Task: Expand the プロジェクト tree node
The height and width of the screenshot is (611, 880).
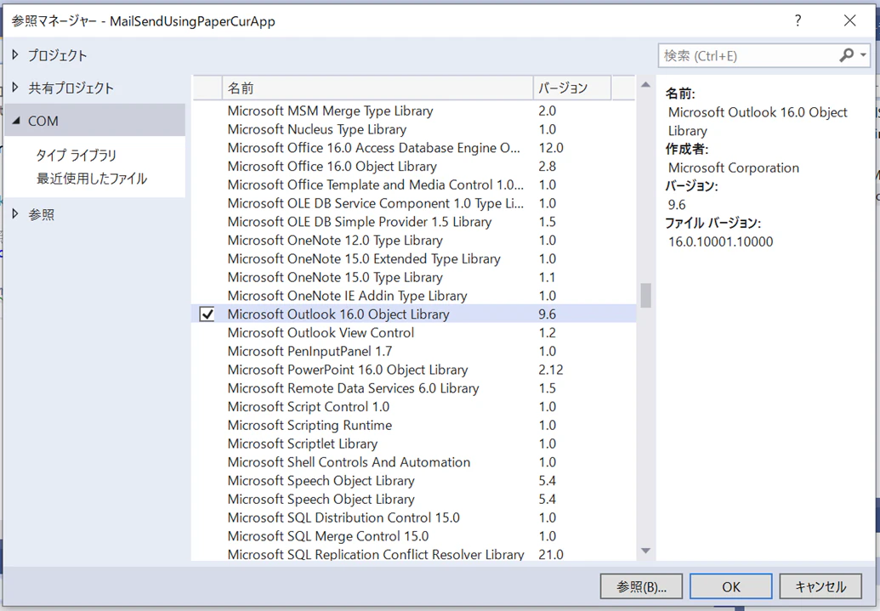Action: click(x=15, y=54)
